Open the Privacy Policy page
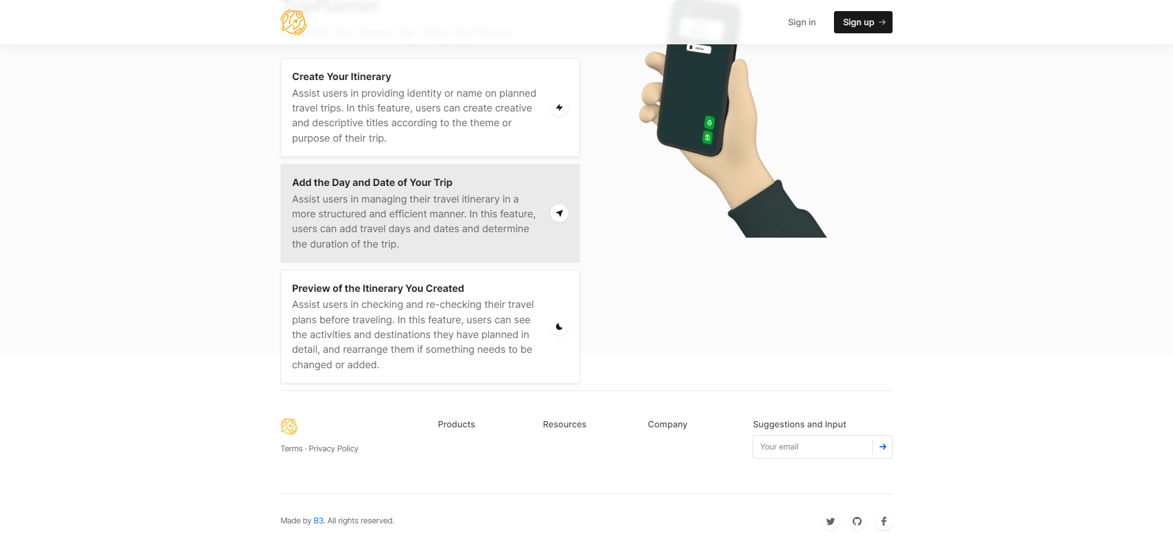 (x=333, y=448)
